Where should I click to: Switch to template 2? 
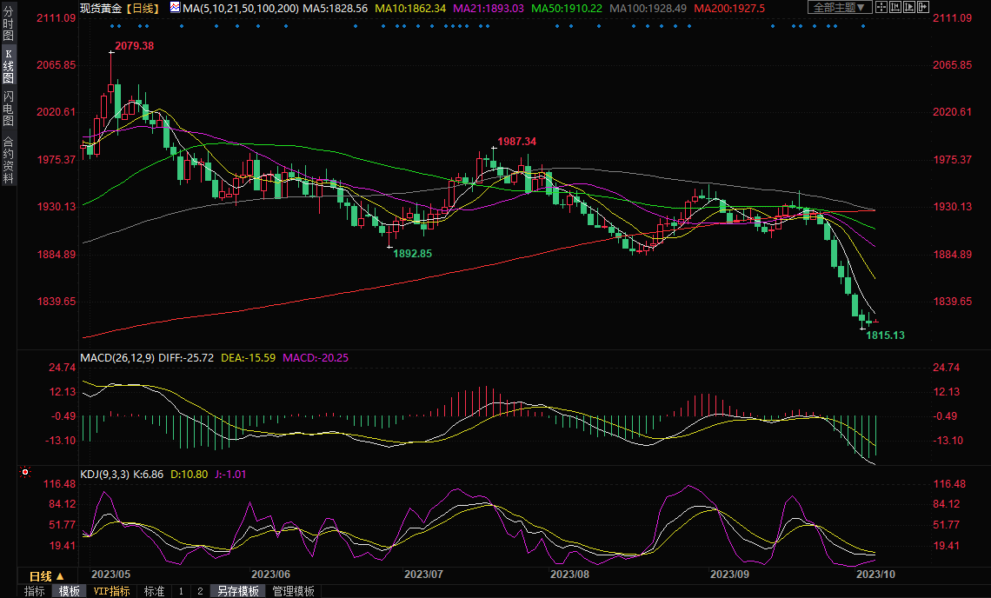coord(200,591)
